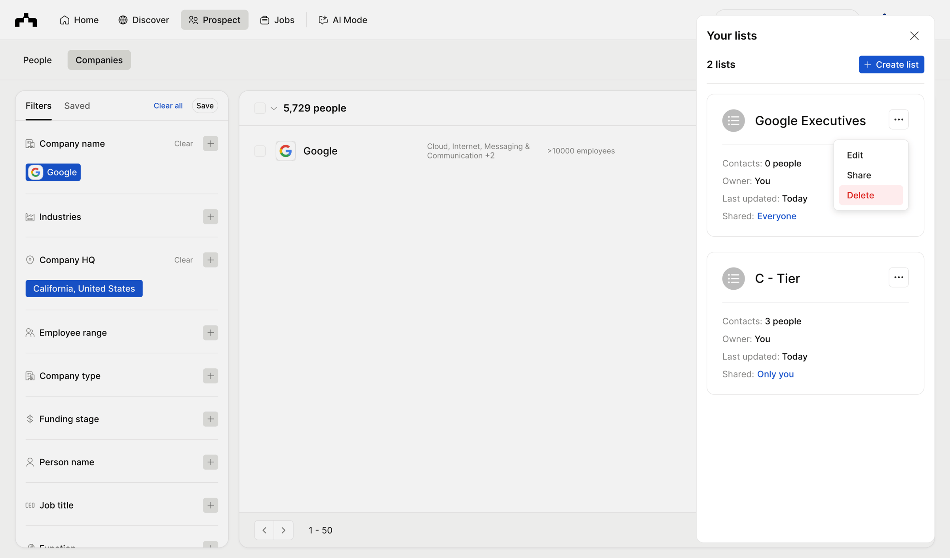Viewport: 950px width, 558px height.
Task: Go to the Discover section
Action: [x=144, y=20]
